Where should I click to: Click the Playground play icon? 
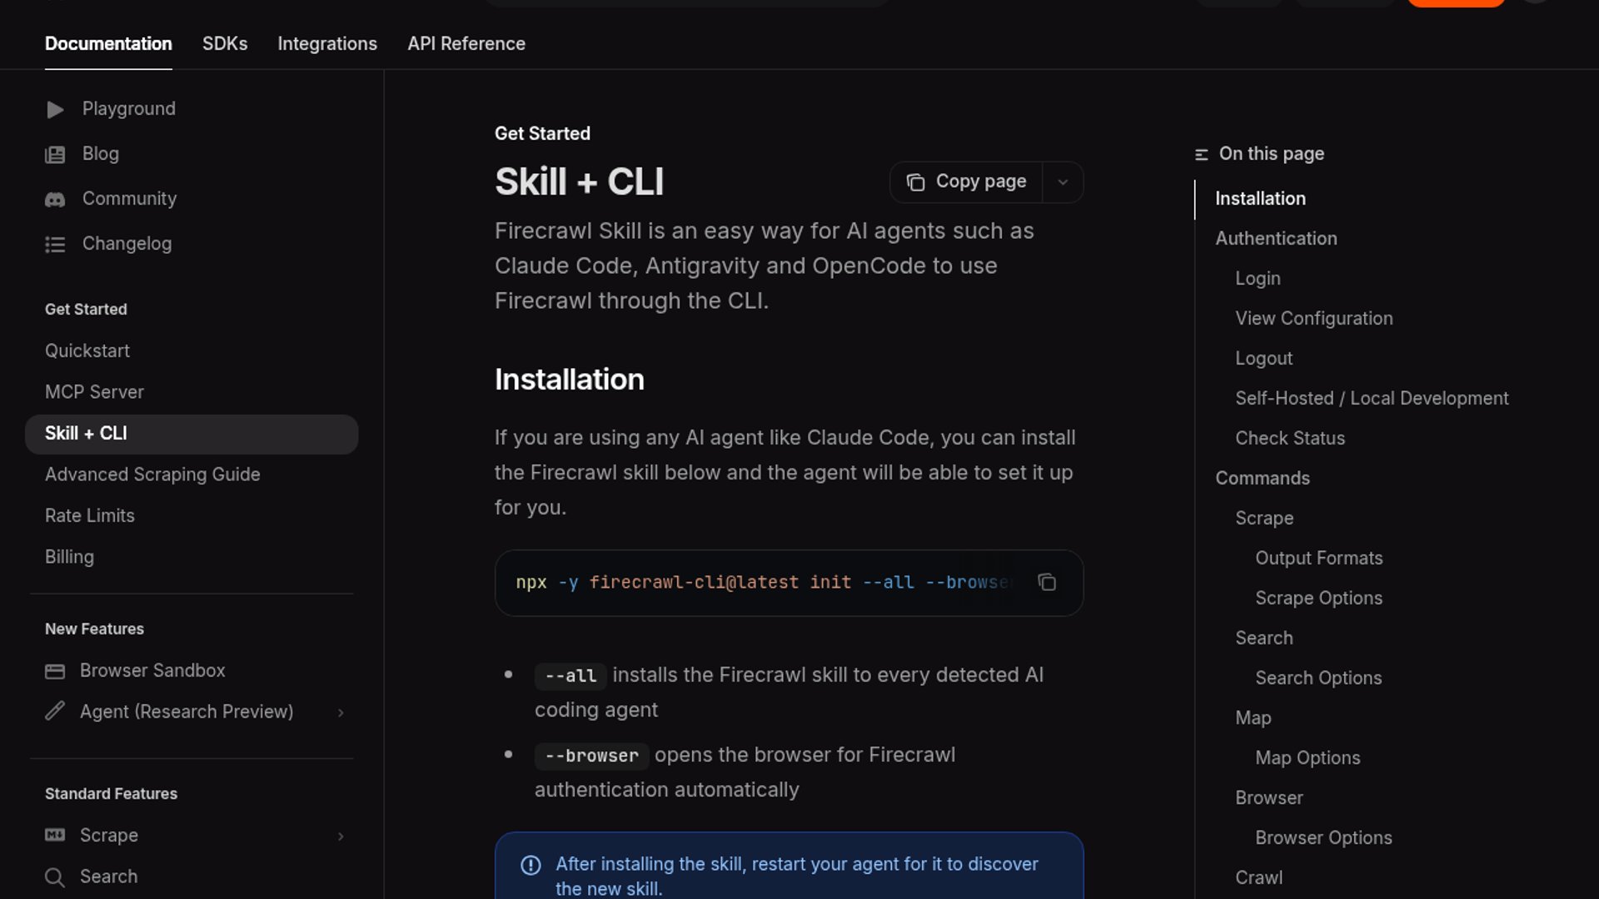click(x=55, y=110)
